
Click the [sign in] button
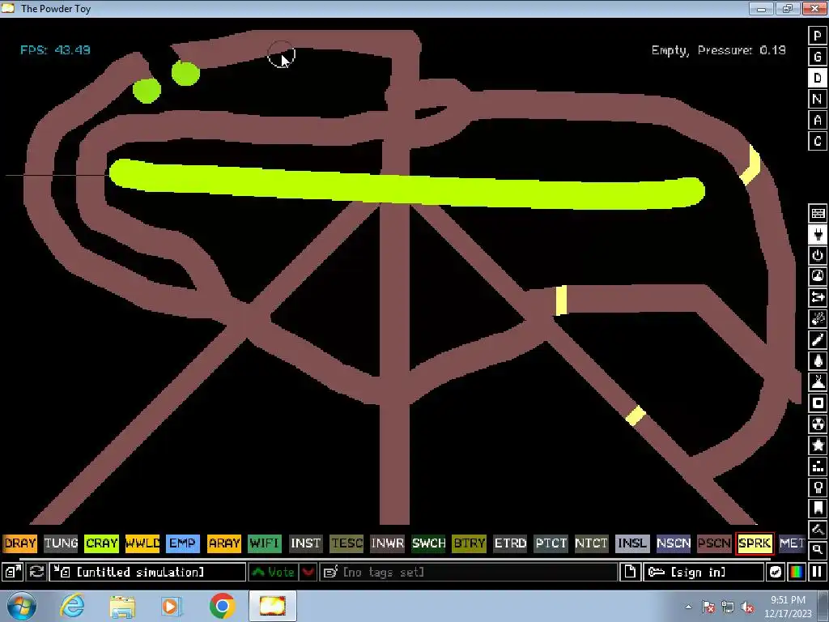coord(704,572)
